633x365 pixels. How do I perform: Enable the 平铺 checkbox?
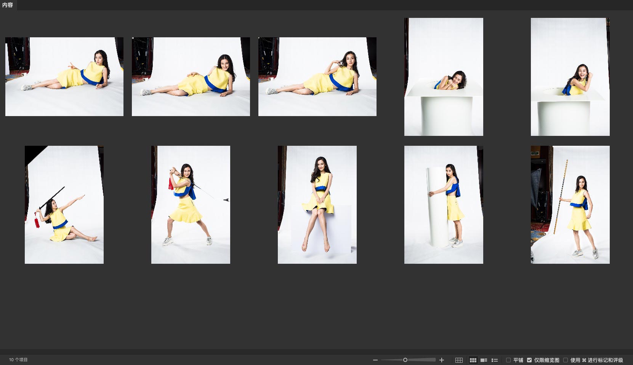click(508, 360)
